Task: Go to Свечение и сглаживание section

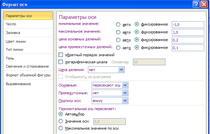Action: click(28, 66)
